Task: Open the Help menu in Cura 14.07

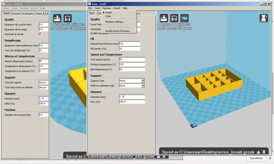Action: 125,8
